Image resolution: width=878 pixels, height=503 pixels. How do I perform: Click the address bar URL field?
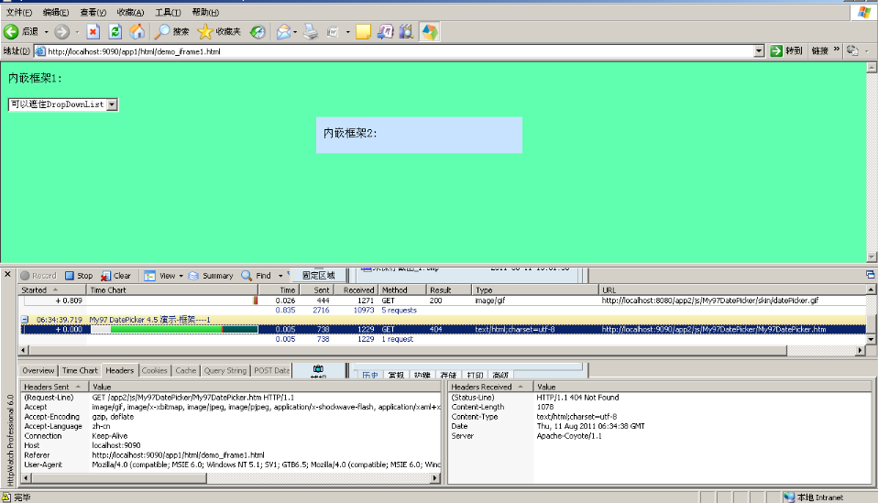click(x=400, y=51)
